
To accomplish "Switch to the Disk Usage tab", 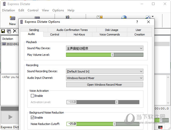I will pos(111,30).
